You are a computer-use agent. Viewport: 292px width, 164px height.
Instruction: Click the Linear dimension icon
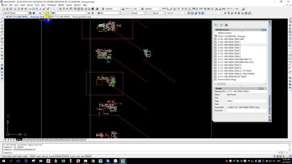(x=164, y=9)
